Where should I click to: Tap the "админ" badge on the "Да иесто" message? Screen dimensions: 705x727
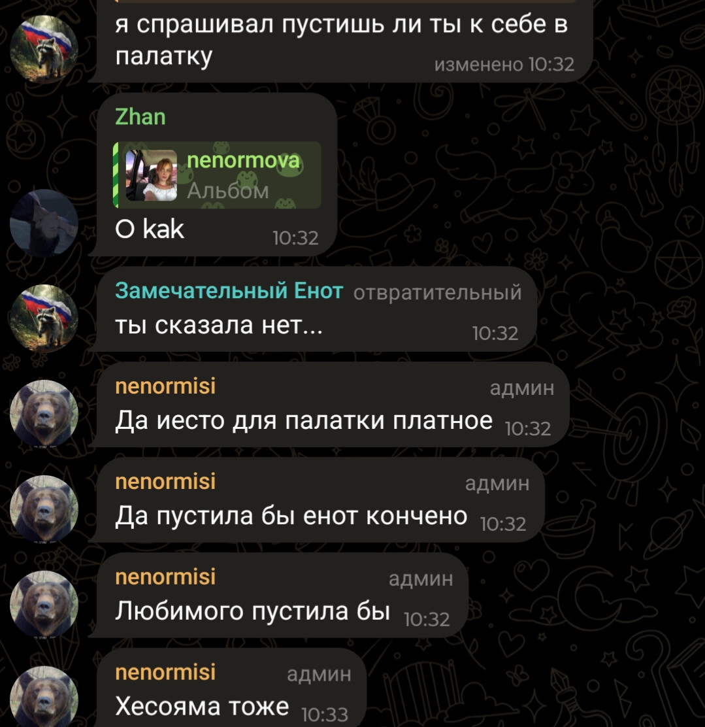[522, 388]
